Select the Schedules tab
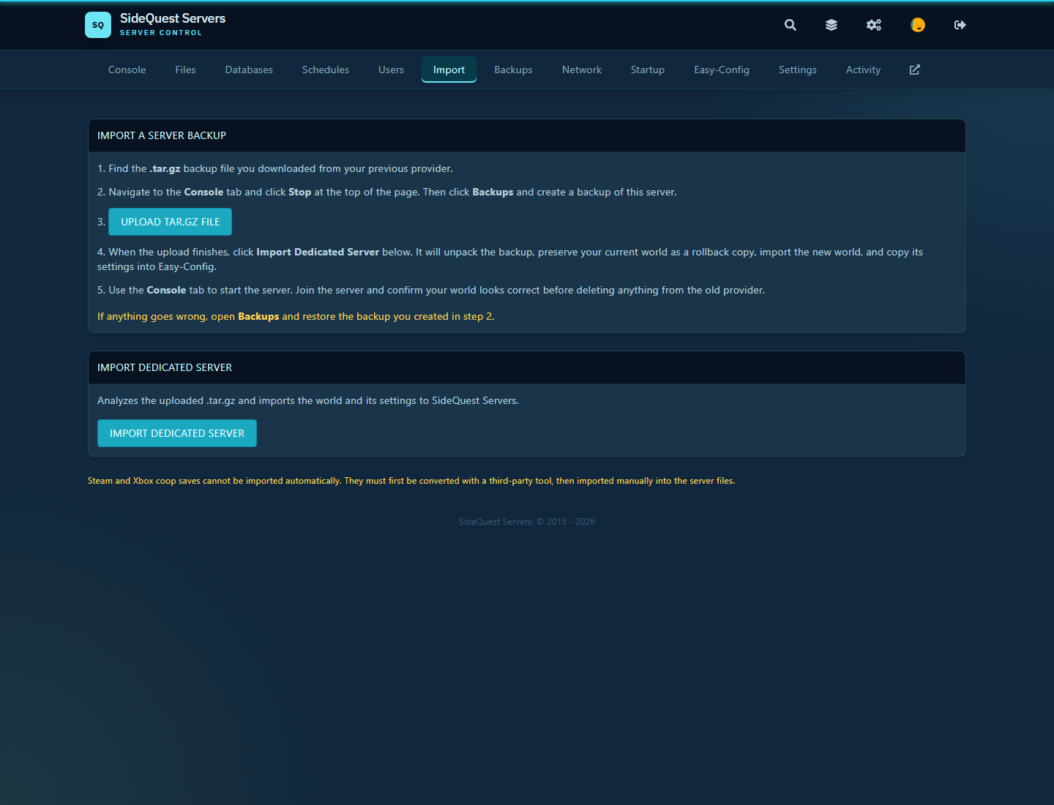The width and height of the screenshot is (1054, 805). tap(326, 70)
